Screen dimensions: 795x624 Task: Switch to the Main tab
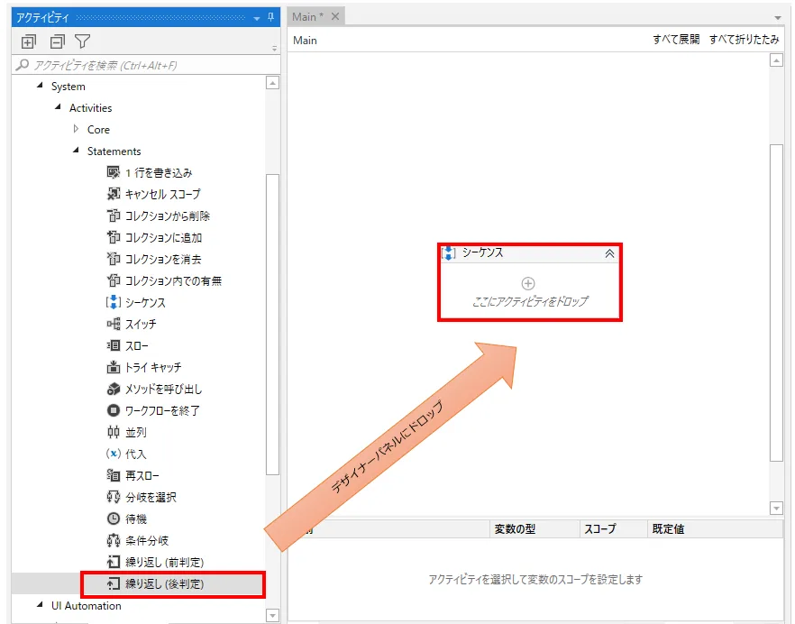tap(307, 16)
